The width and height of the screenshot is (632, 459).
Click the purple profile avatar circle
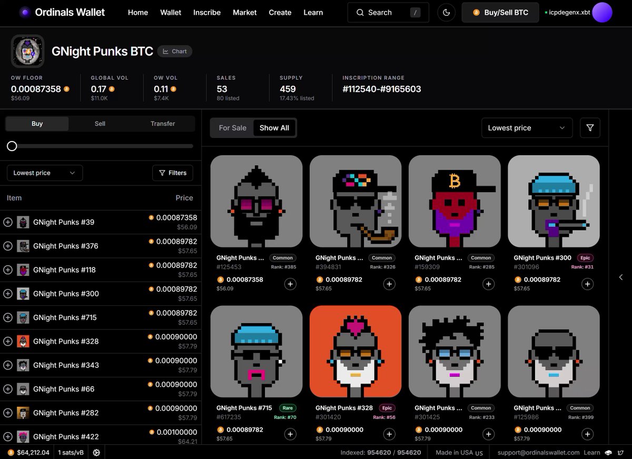[602, 12]
